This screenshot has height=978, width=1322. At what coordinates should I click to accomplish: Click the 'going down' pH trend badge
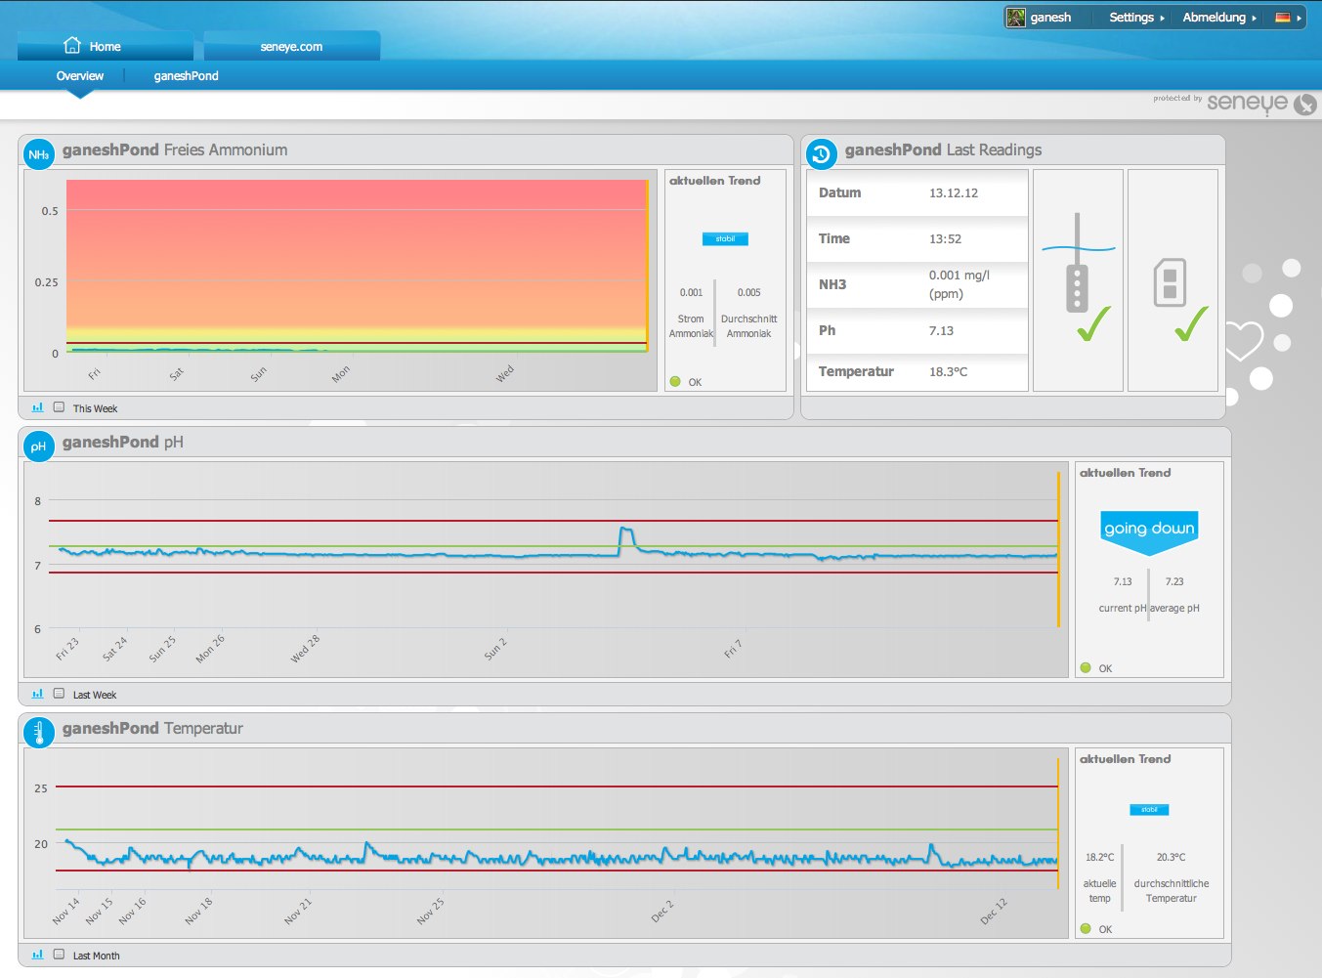pos(1149,529)
